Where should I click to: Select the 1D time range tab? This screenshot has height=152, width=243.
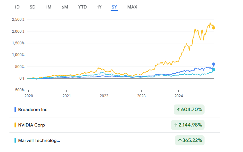[17, 7]
